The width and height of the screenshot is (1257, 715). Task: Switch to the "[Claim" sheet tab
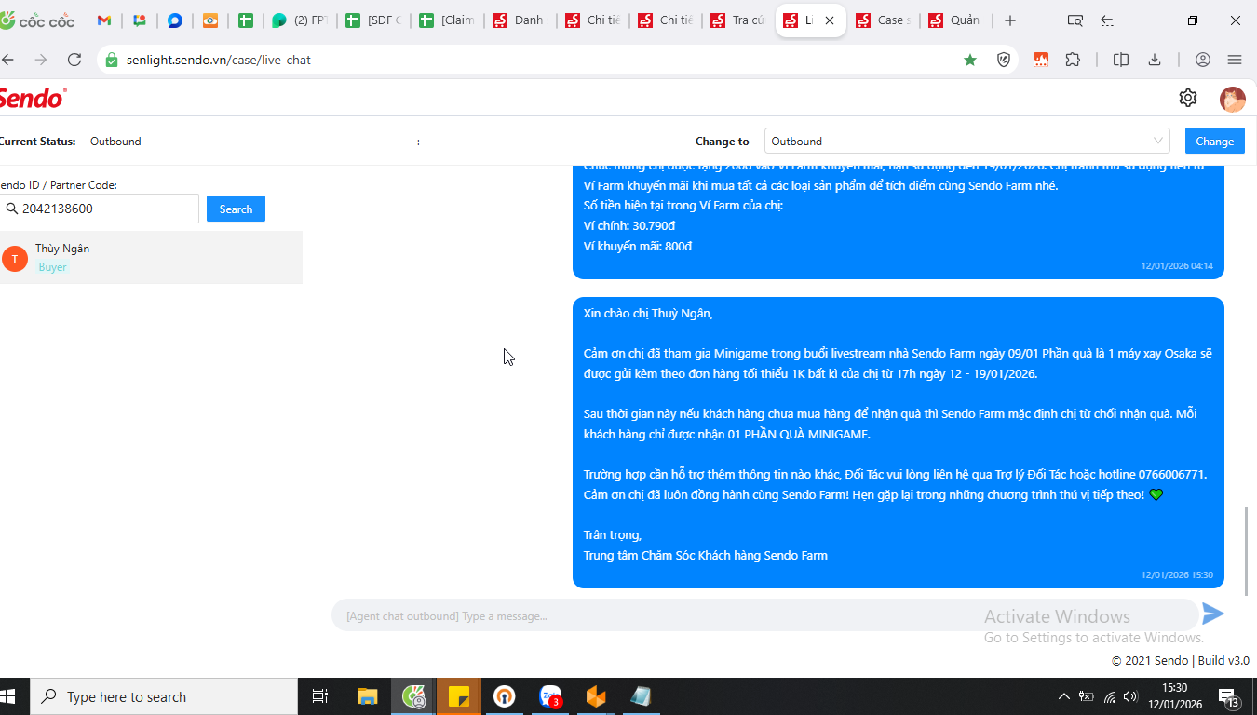pos(445,20)
